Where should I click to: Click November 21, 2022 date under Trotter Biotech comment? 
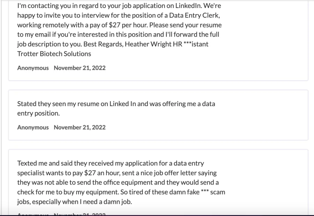[x=80, y=68]
